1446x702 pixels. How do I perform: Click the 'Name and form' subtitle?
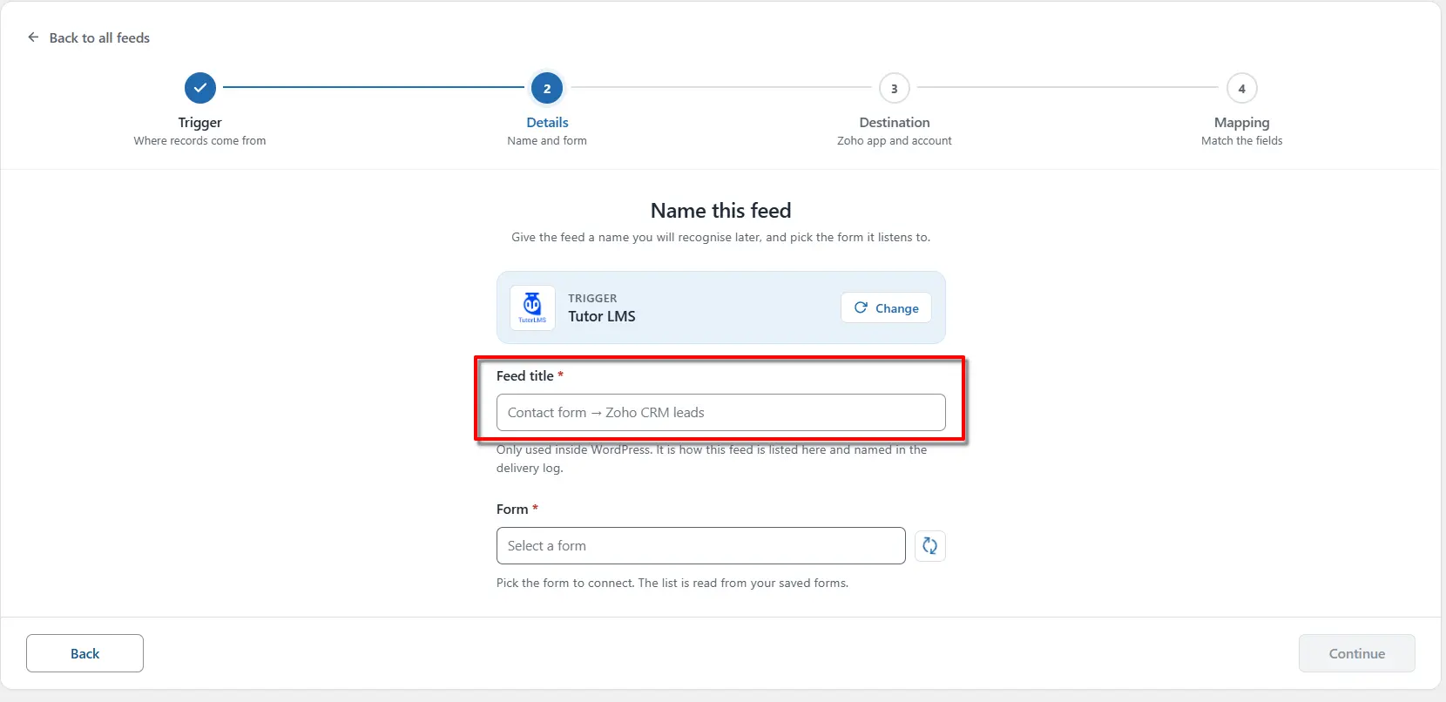547,140
